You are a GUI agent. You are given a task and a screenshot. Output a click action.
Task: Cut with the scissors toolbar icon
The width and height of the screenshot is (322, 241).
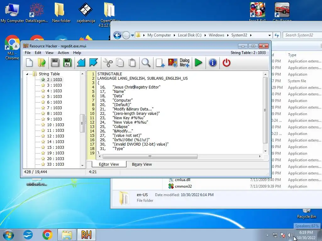[x=108, y=62]
